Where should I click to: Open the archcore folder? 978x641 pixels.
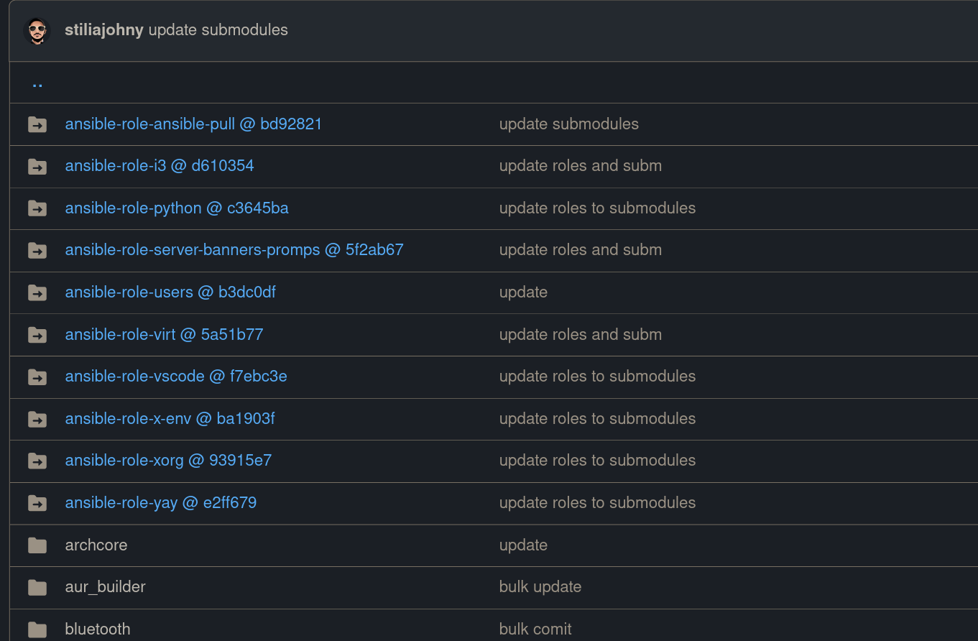pyautogui.click(x=96, y=545)
